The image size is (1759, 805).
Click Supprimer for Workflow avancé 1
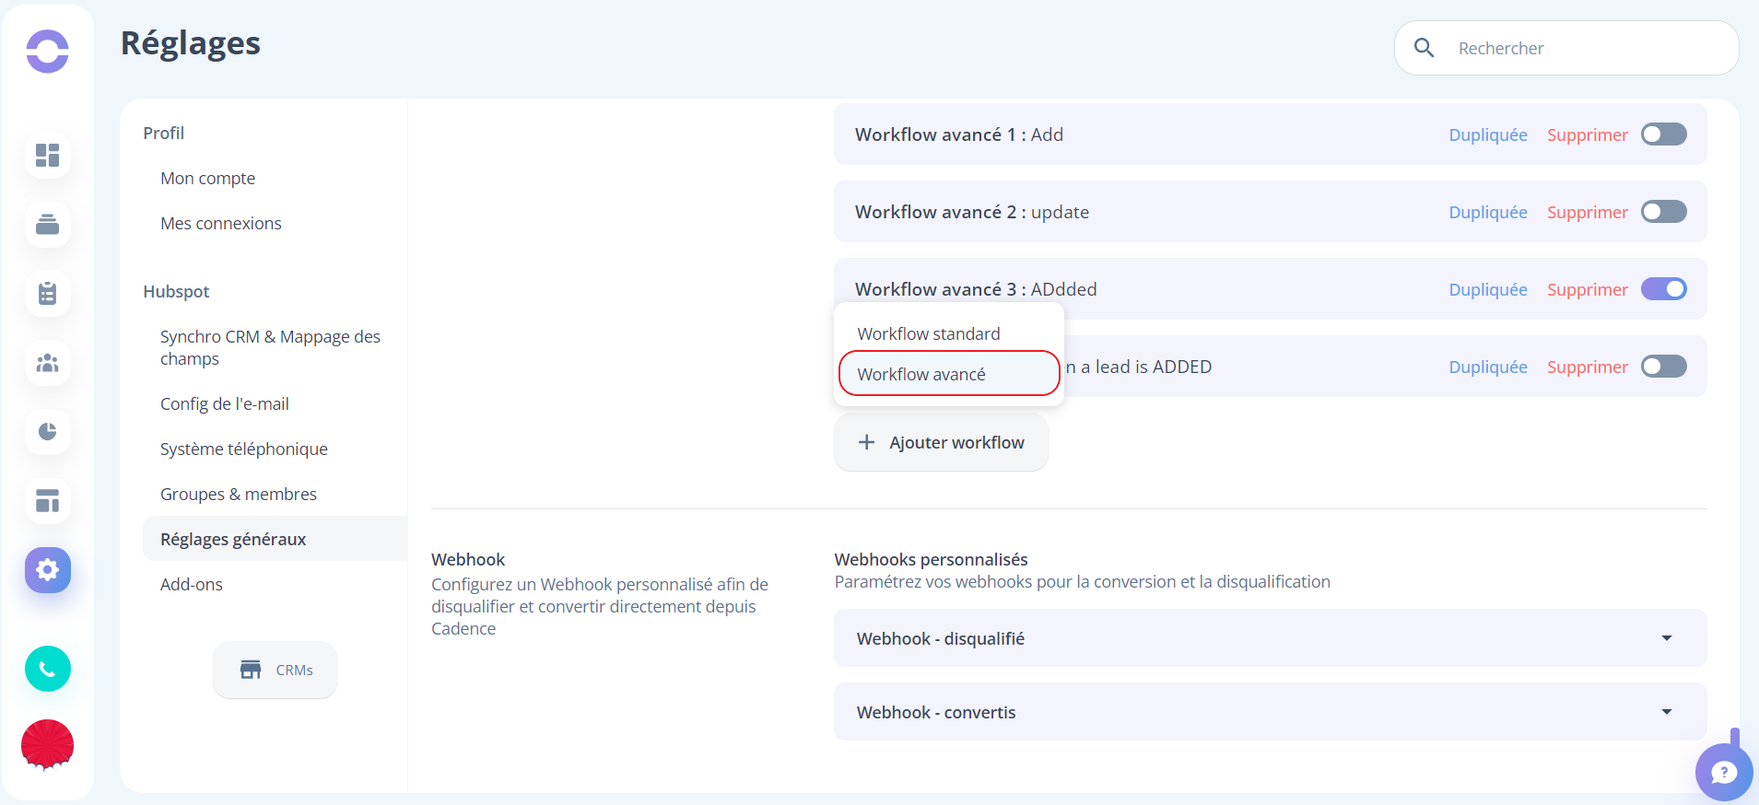pyautogui.click(x=1588, y=134)
